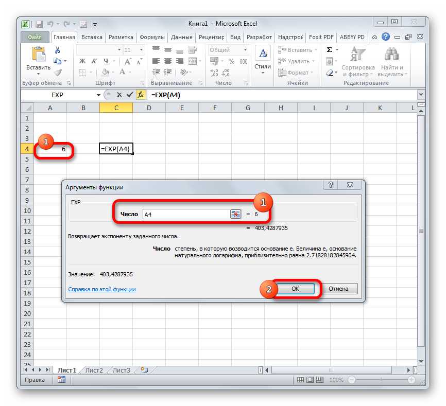The height and width of the screenshot is (406, 446).
Task: Select the Format Painter brush icon
Action: [57, 73]
